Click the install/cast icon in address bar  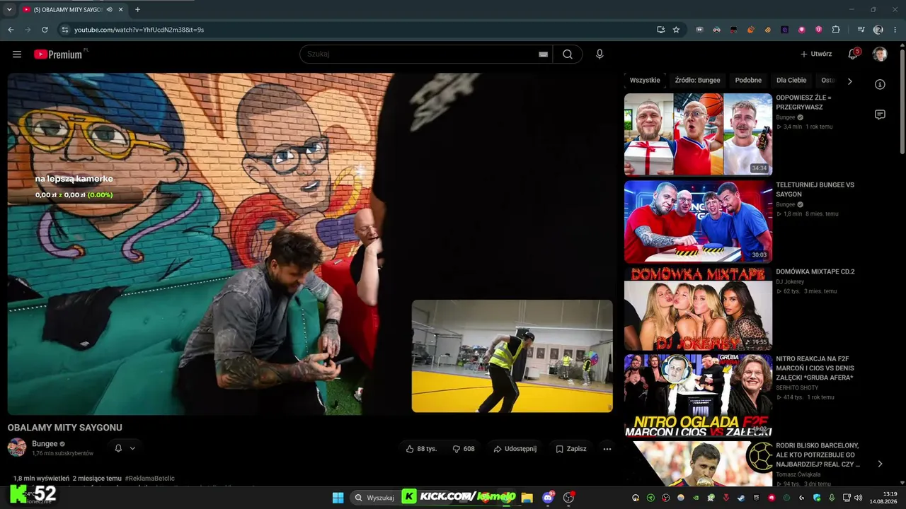pyautogui.click(x=660, y=30)
